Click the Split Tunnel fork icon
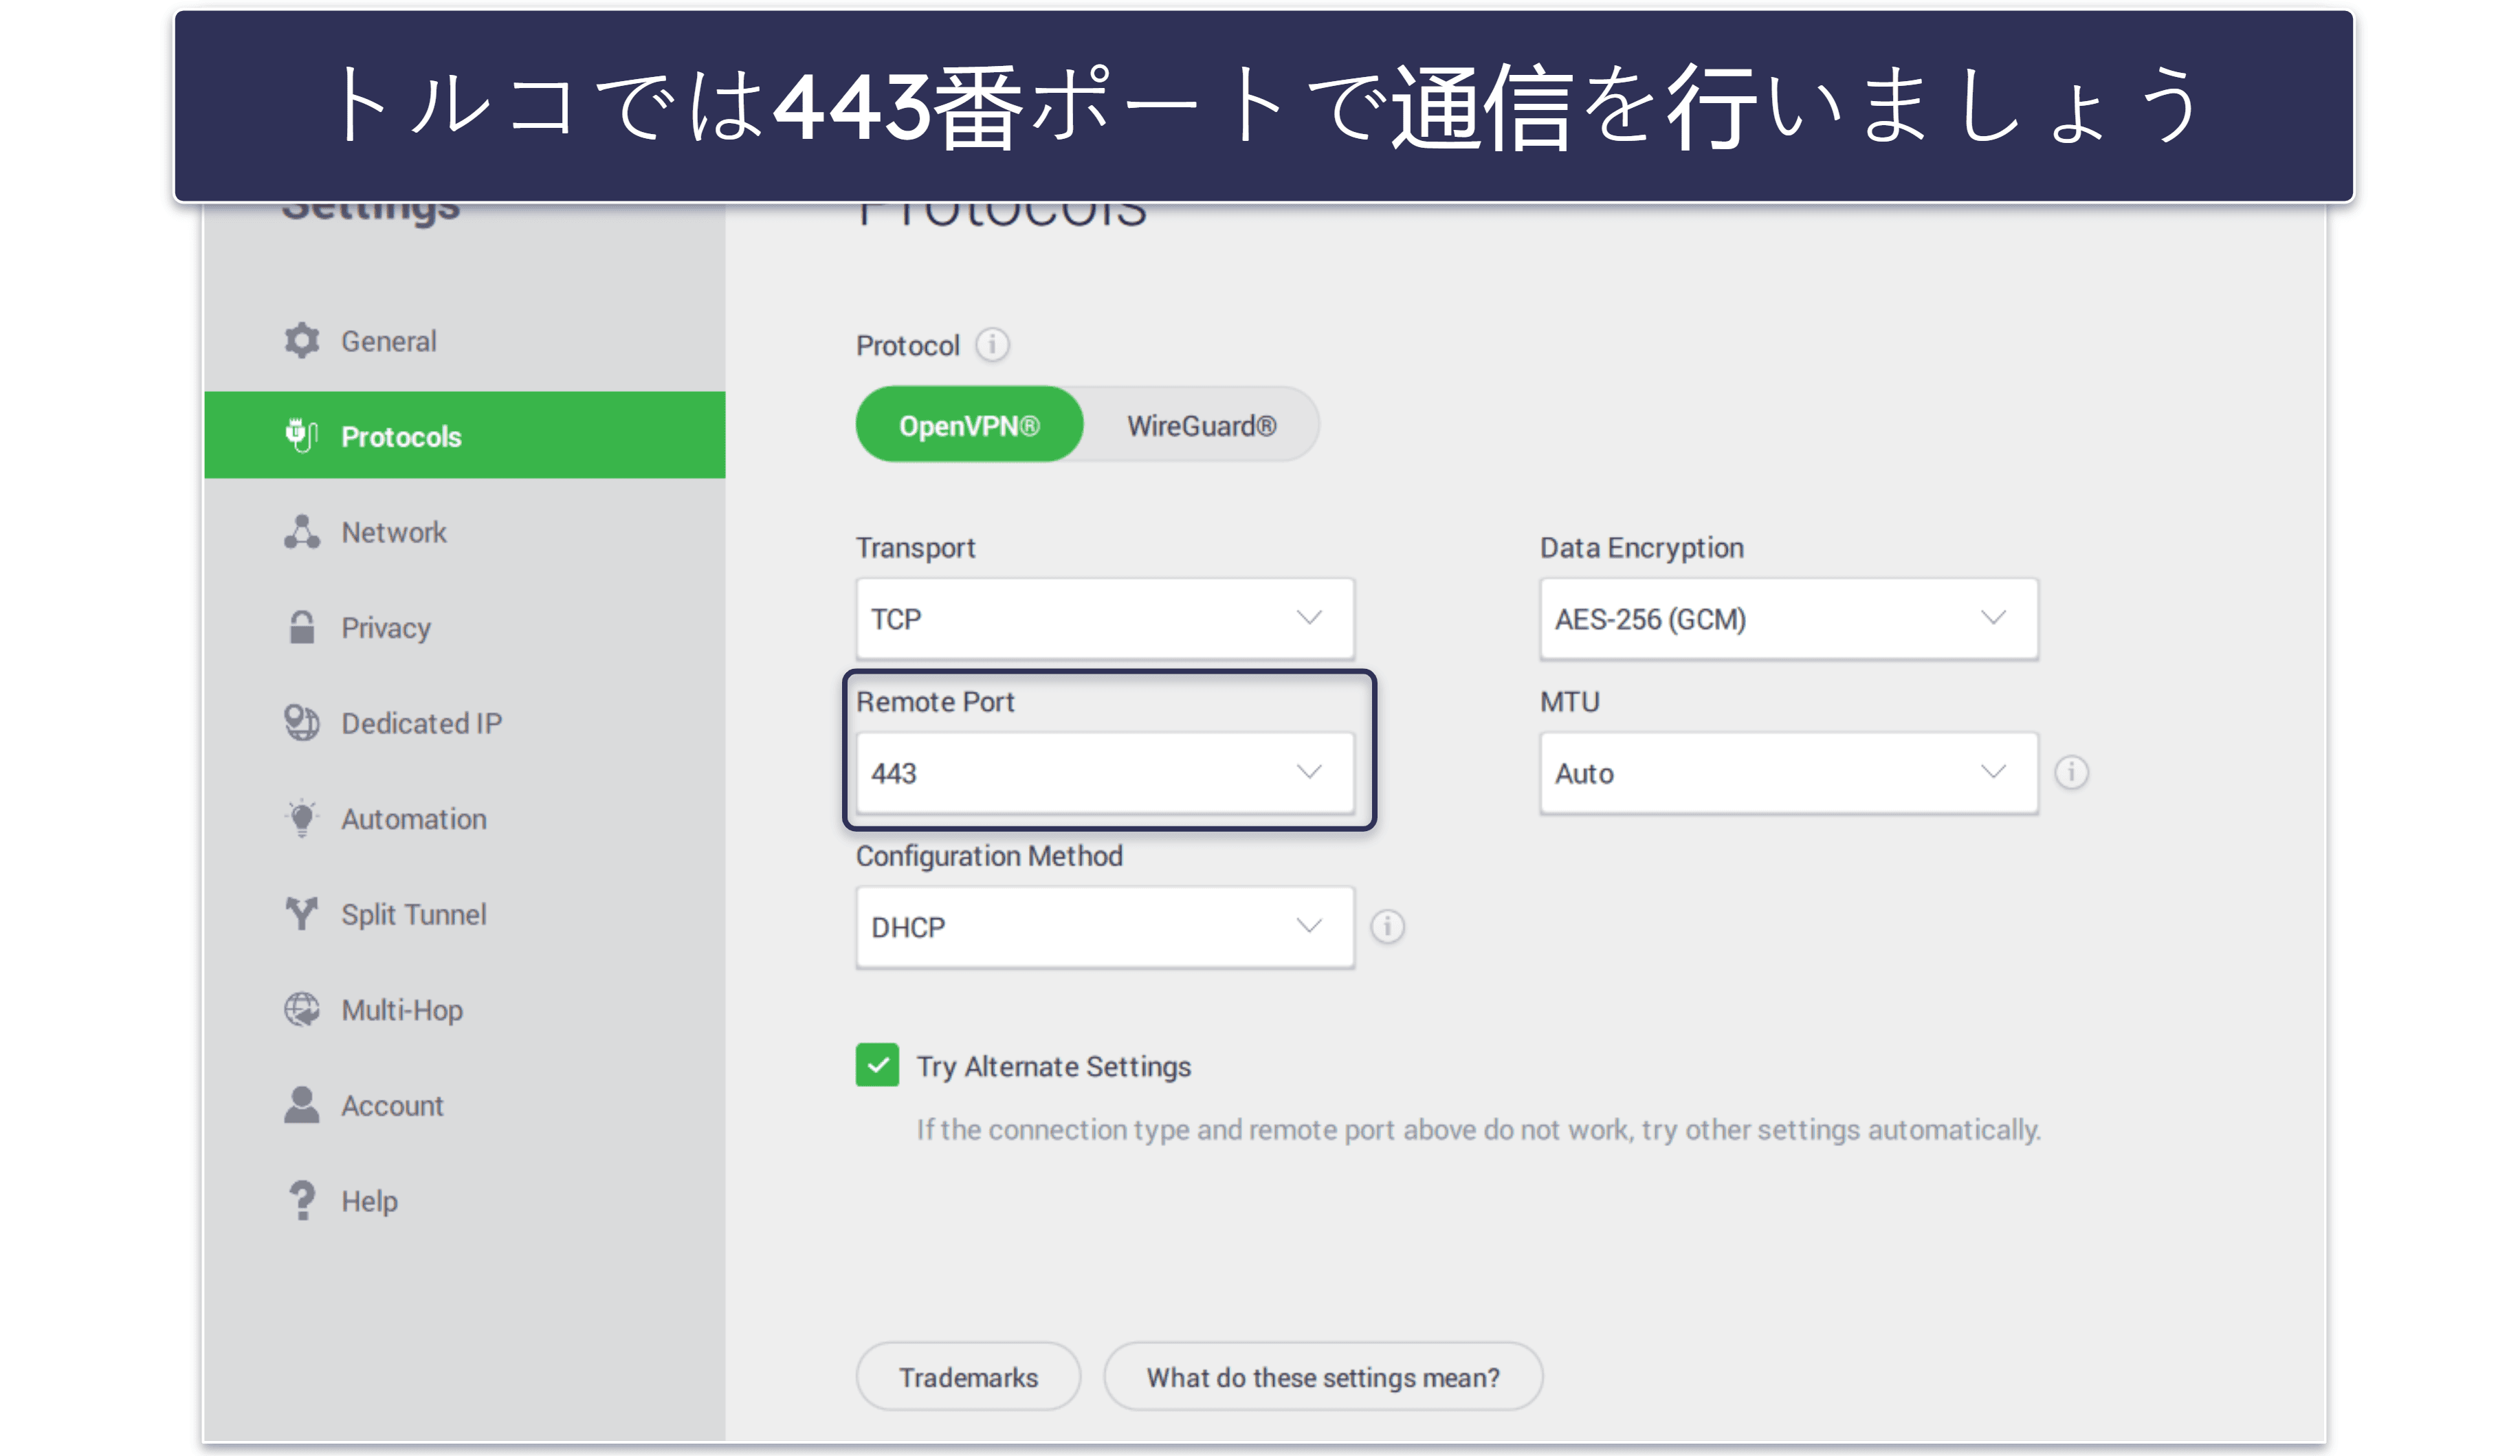2520x1456 pixels. [301, 914]
